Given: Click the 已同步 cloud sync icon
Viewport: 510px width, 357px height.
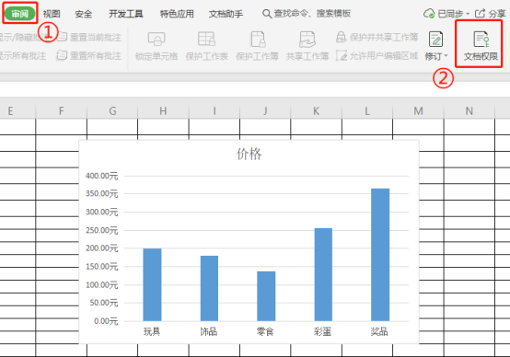Looking at the screenshot, I should tap(429, 14).
